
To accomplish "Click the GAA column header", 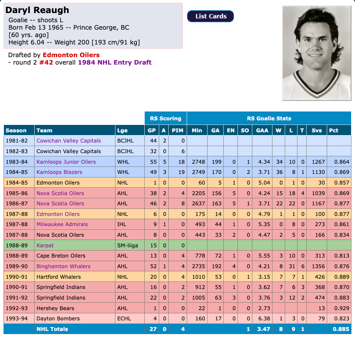I will click(262, 131).
